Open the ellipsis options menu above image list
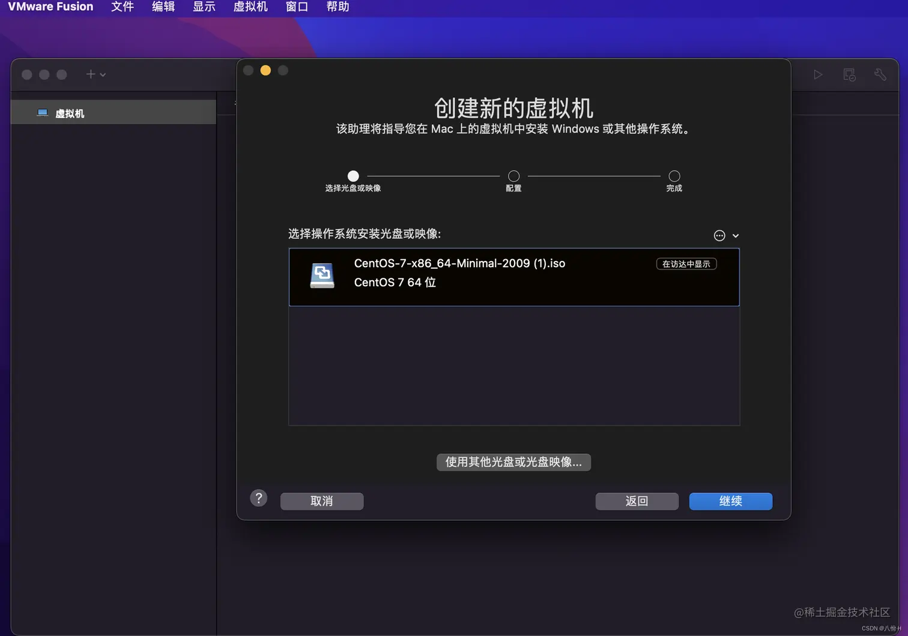This screenshot has height=636, width=908. pyautogui.click(x=719, y=235)
